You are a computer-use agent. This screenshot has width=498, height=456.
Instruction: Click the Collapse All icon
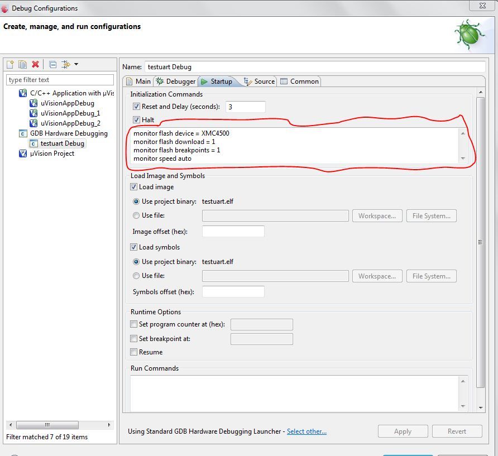coord(52,64)
